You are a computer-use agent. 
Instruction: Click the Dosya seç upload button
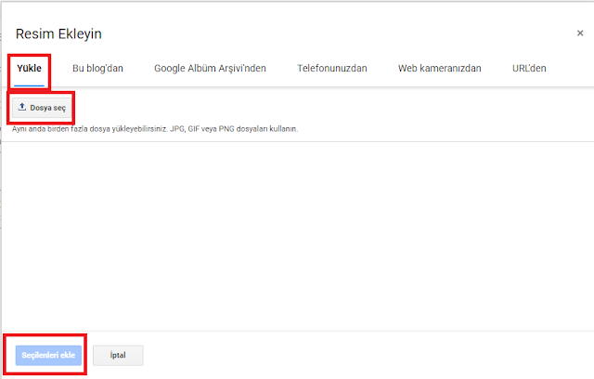(x=42, y=108)
